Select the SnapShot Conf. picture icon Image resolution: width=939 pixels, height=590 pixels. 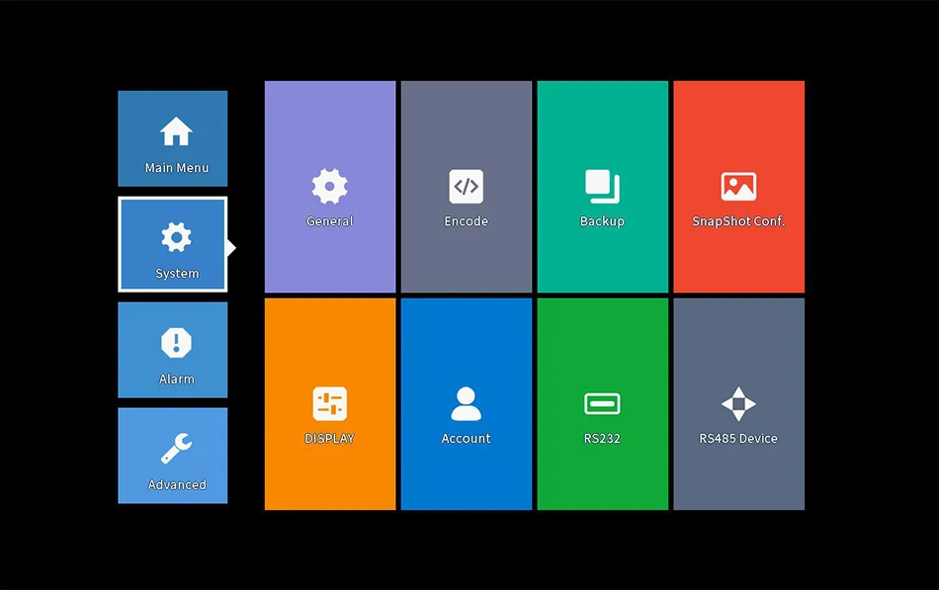738,186
